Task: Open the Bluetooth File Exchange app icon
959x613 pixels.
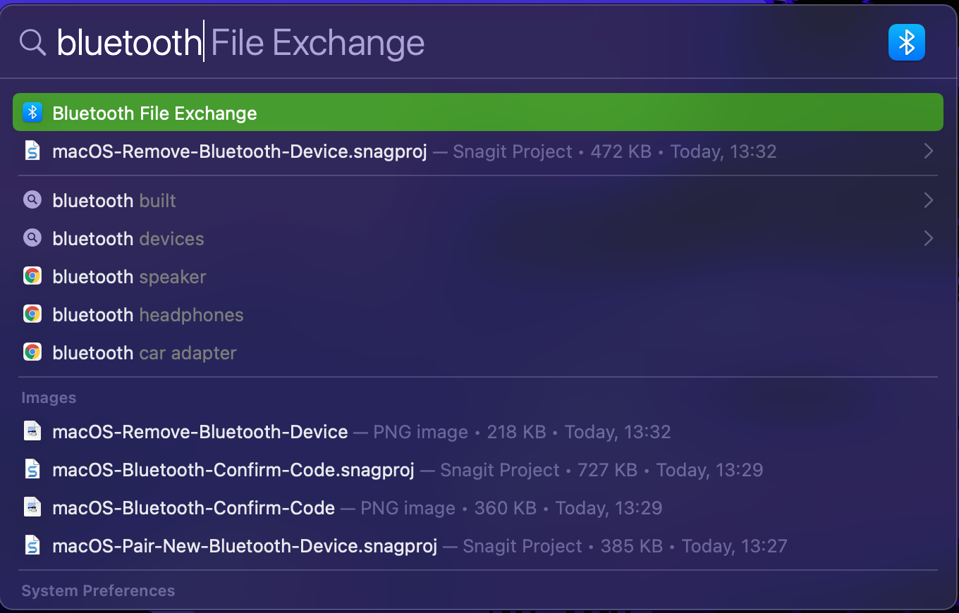Action: 32,112
